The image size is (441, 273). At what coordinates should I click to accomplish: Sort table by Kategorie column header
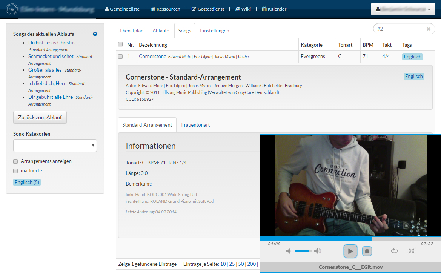[x=312, y=45]
